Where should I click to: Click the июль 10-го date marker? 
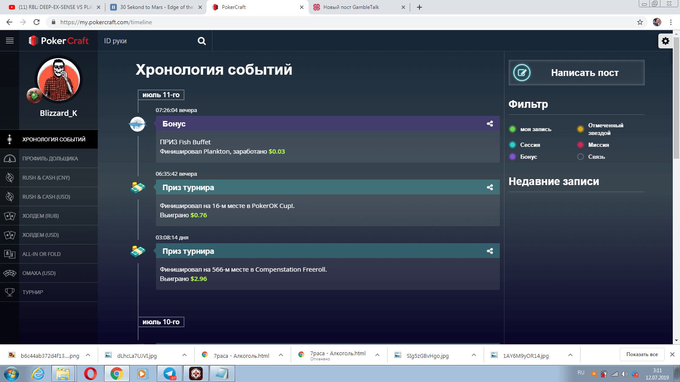(161, 322)
